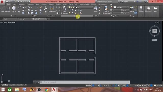Viewport: 163px width, 92px height.
Task: Click the MODEL space button
Action: coord(88,85)
